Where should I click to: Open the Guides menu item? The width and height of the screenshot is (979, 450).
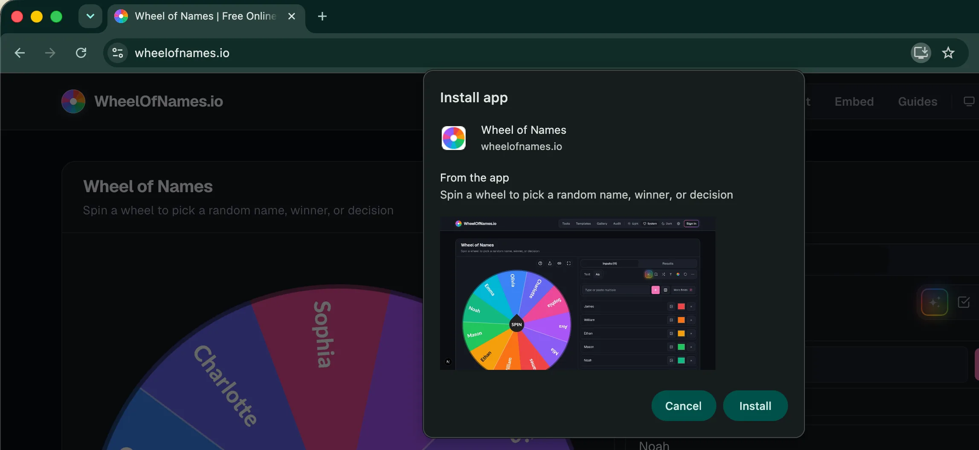tap(918, 101)
